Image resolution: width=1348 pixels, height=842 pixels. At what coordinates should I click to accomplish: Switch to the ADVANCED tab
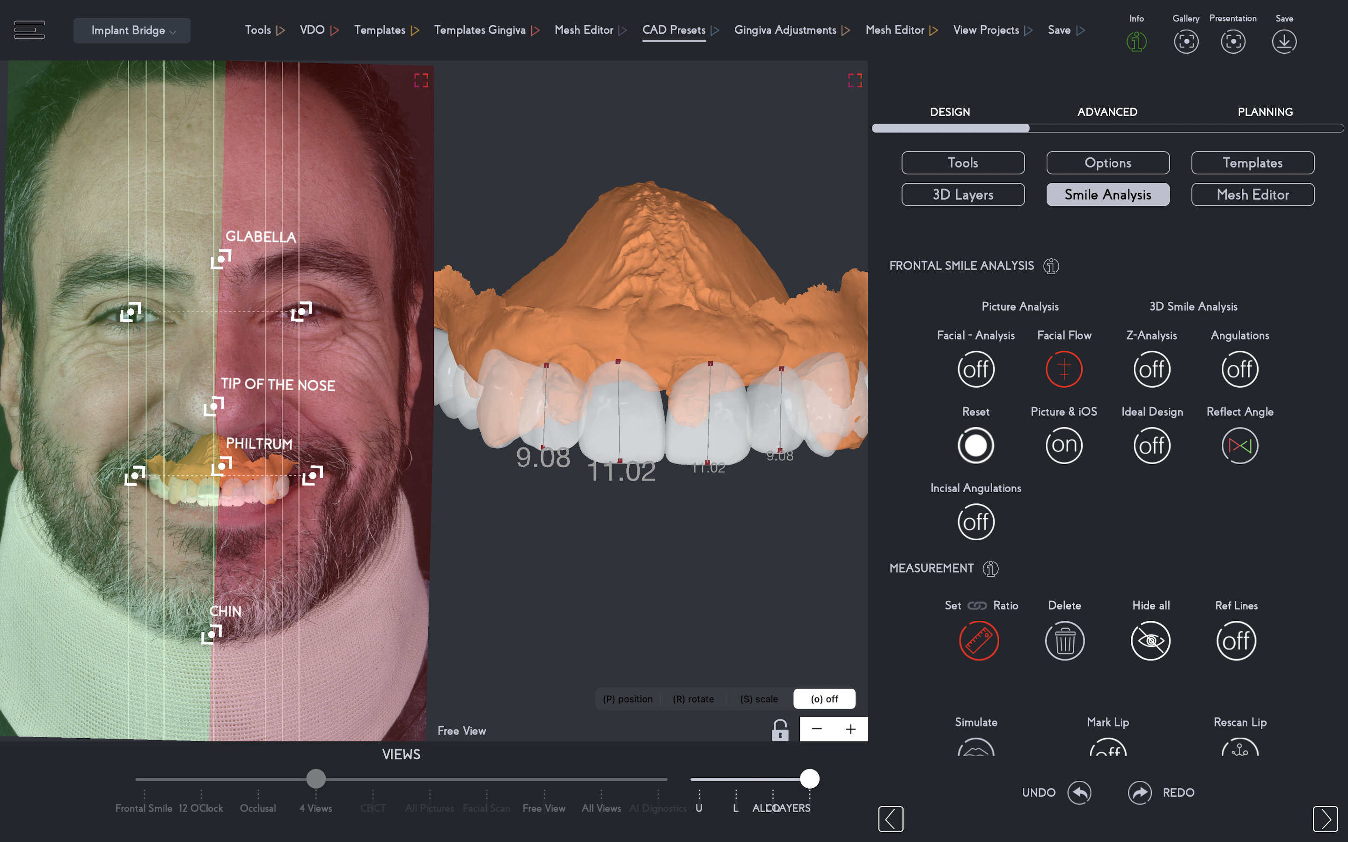click(1107, 112)
